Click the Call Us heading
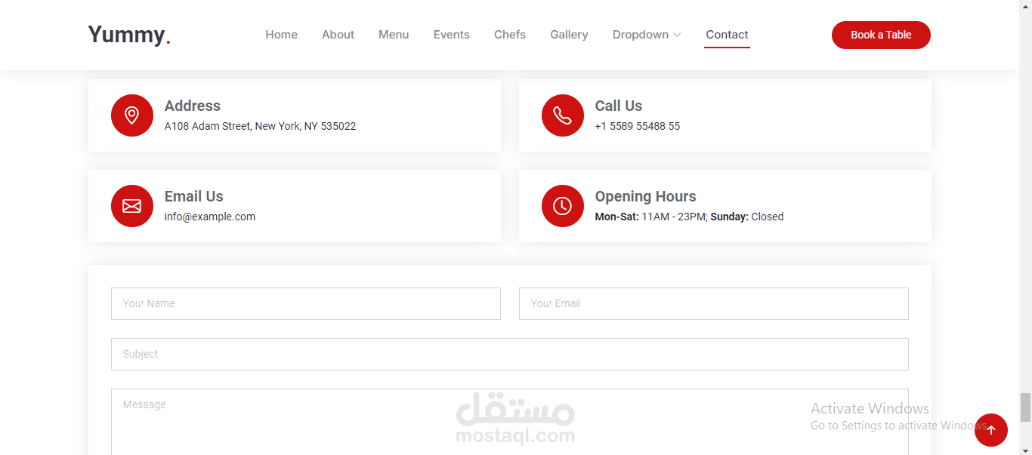This screenshot has height=455, width=1032. 619,106
